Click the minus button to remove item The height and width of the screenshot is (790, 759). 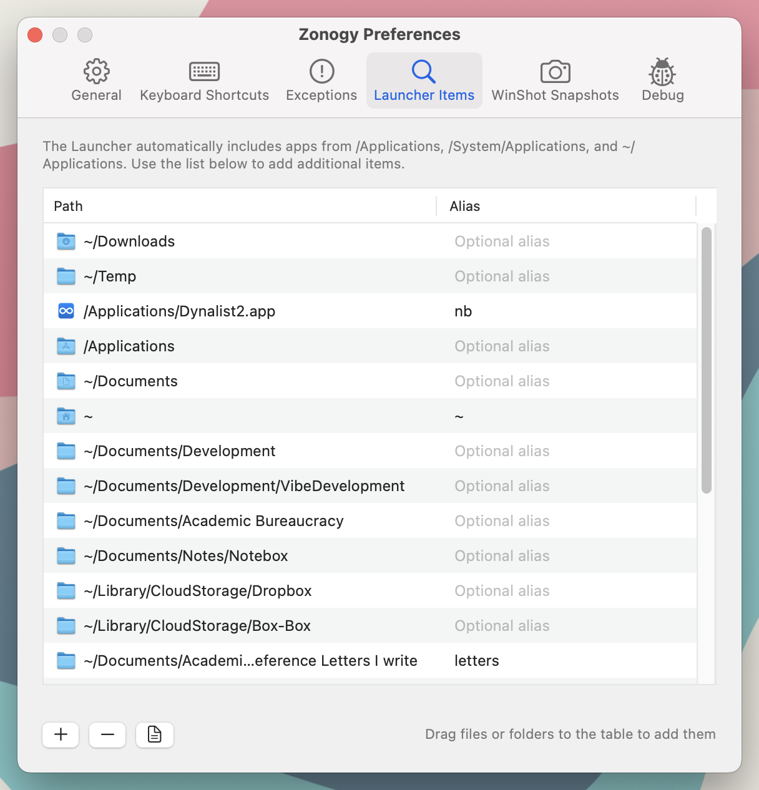pyautogui.click(x=107, y=734)
